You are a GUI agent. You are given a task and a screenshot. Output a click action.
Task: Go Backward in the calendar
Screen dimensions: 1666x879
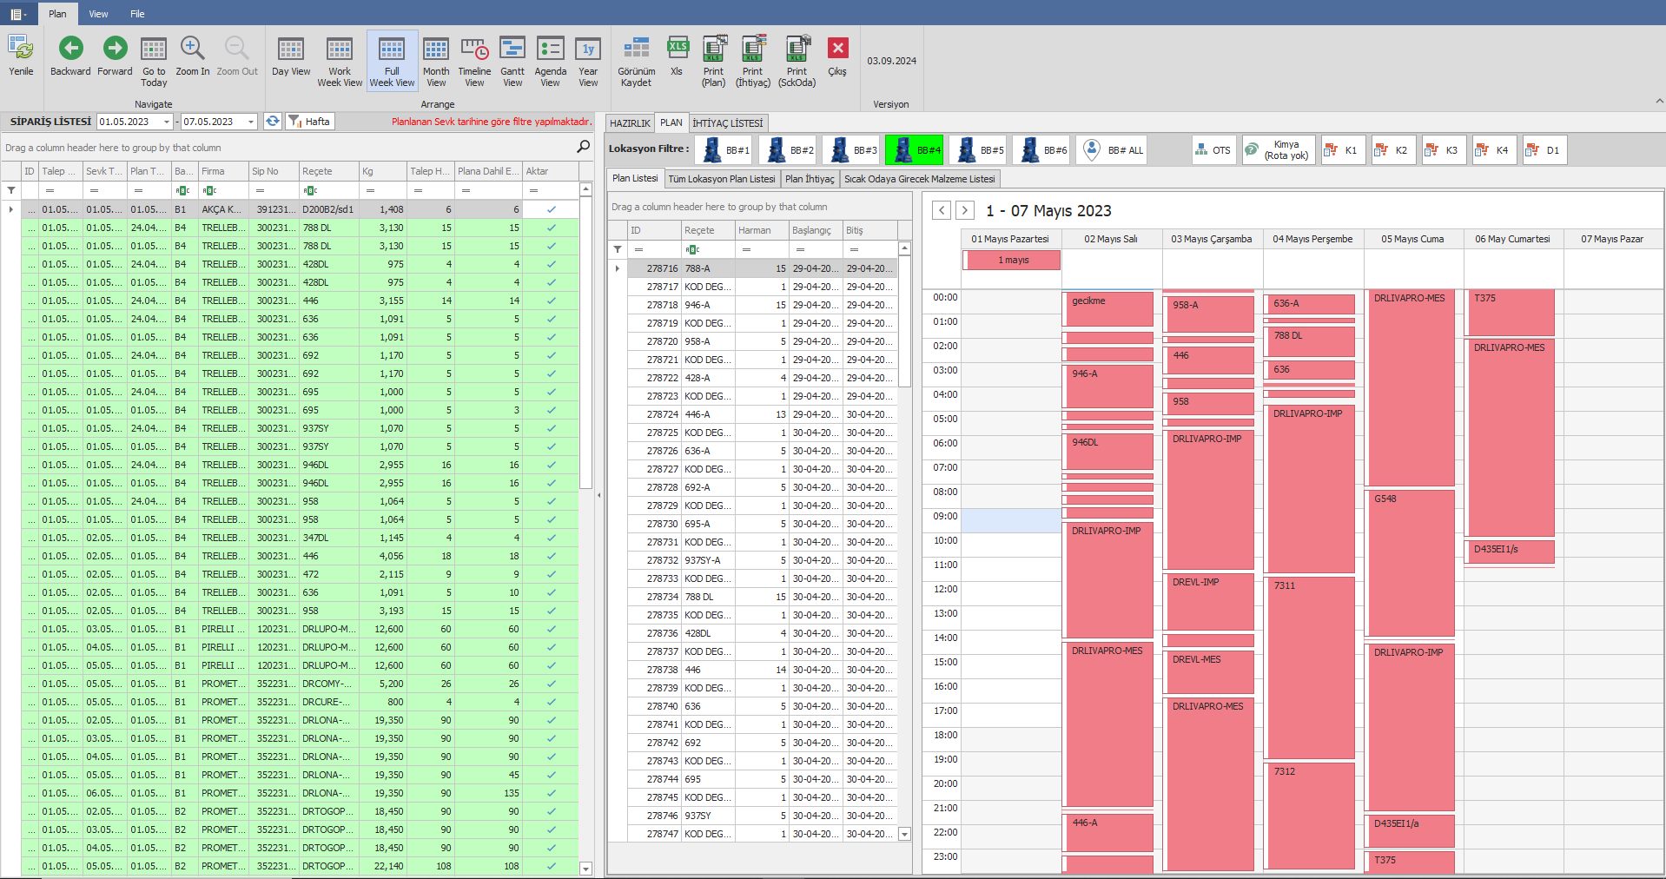coord(70,56)
